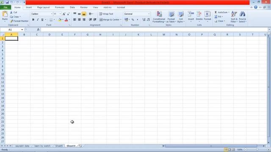Apply the font color A icon
The image size is (271, 152).
[66, 20]
